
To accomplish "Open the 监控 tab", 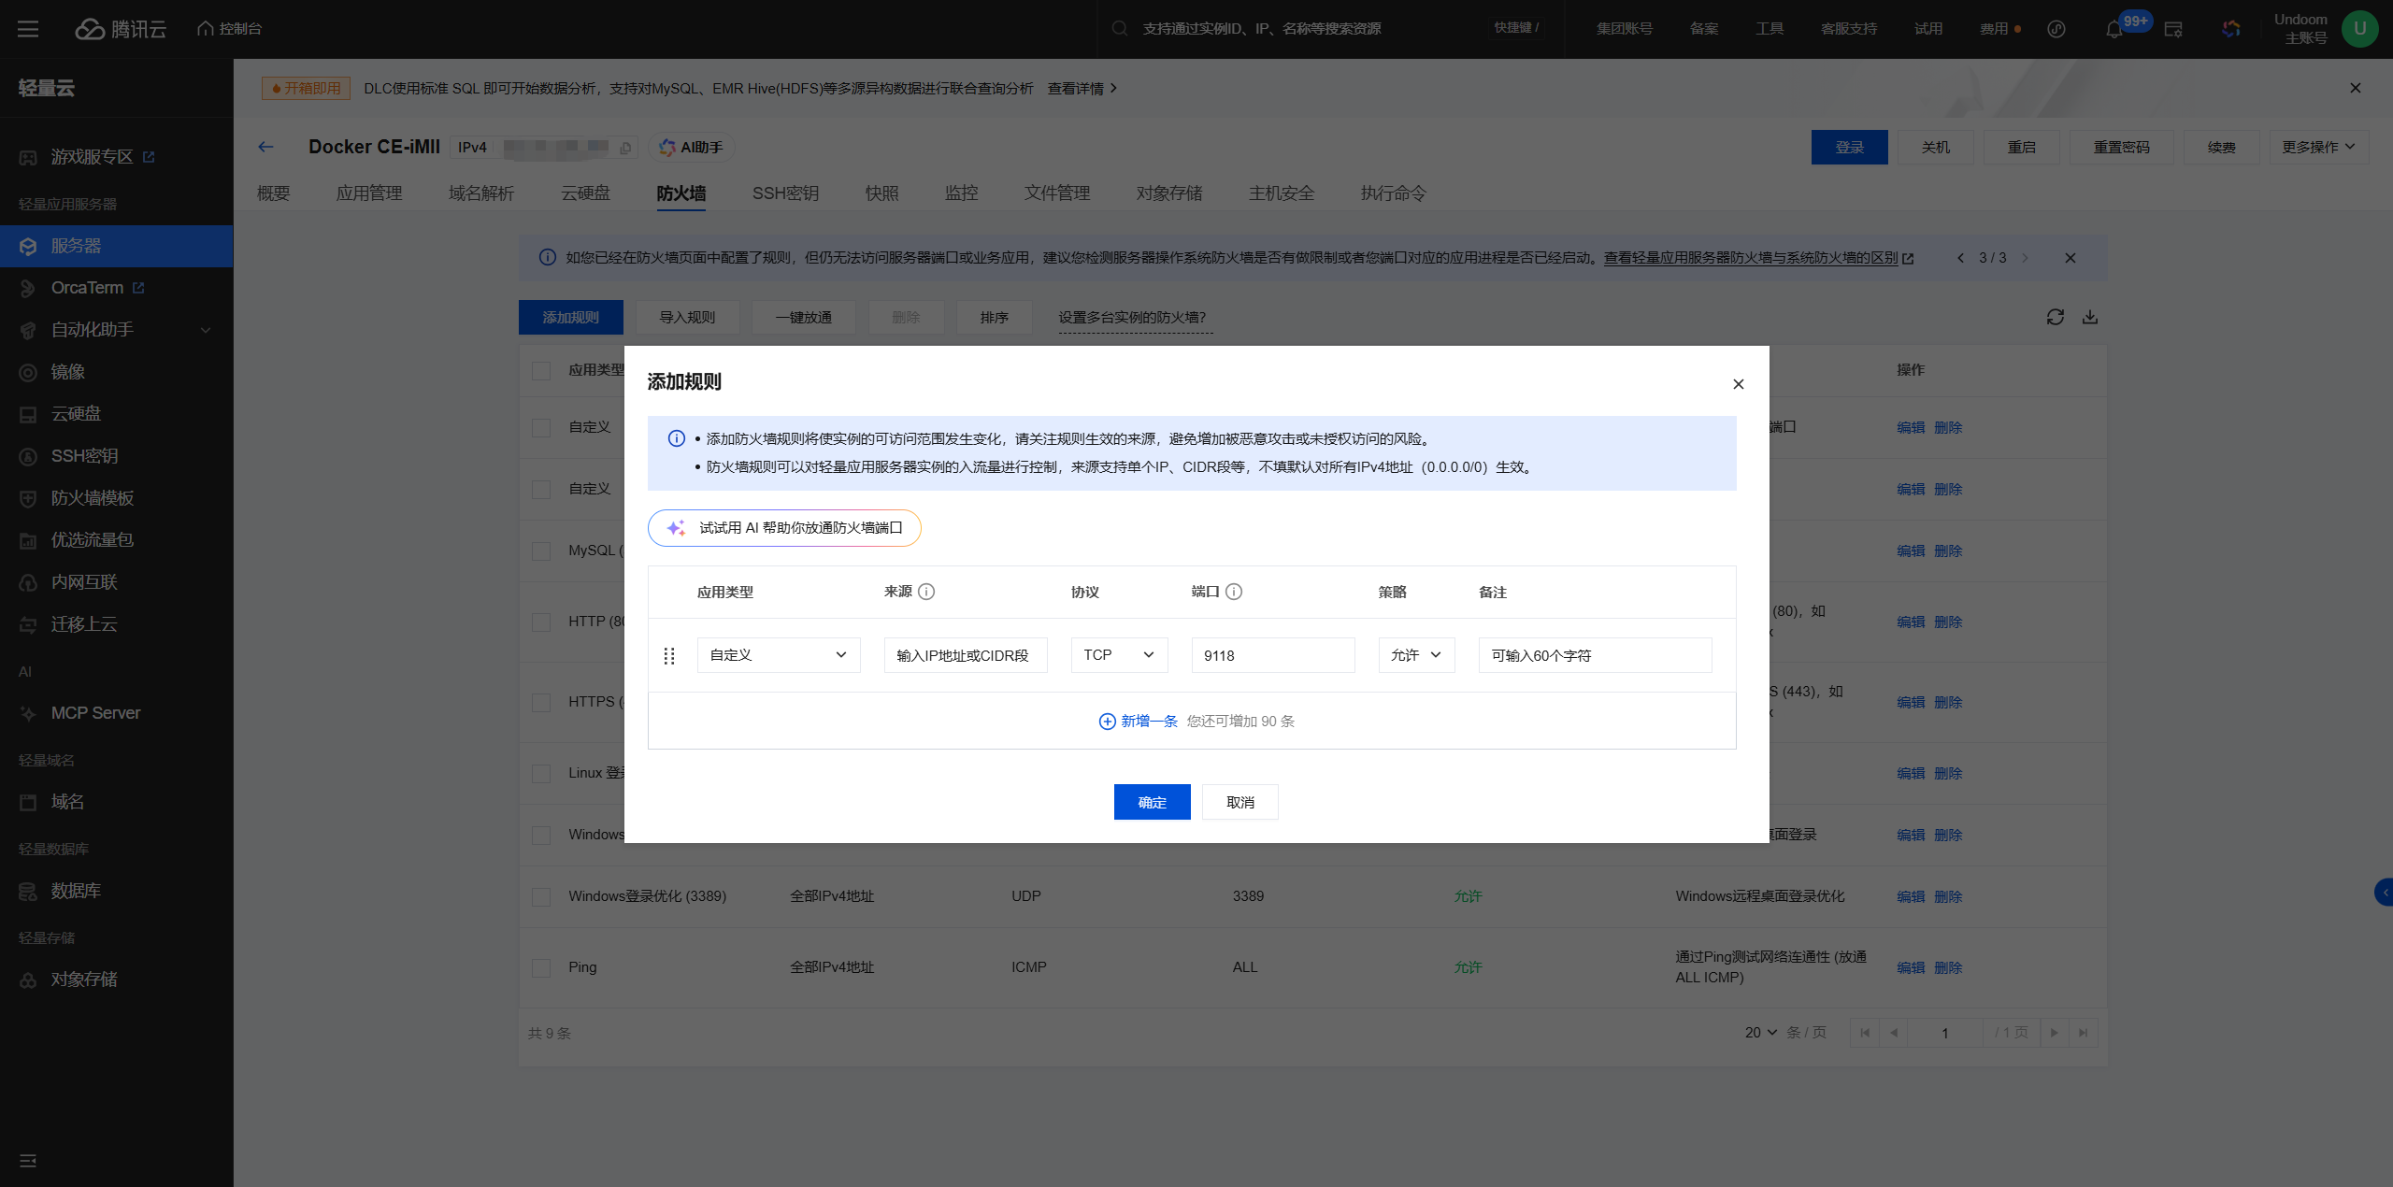I will [x=961, y=193].
